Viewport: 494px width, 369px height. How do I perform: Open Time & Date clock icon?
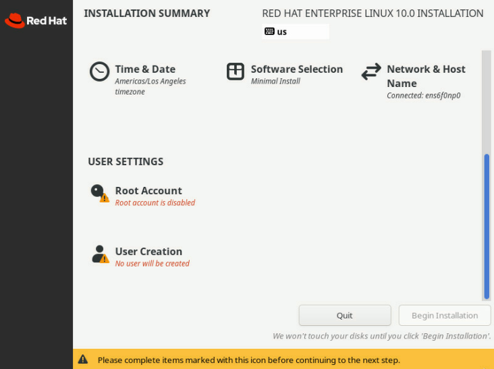(100, 72)
